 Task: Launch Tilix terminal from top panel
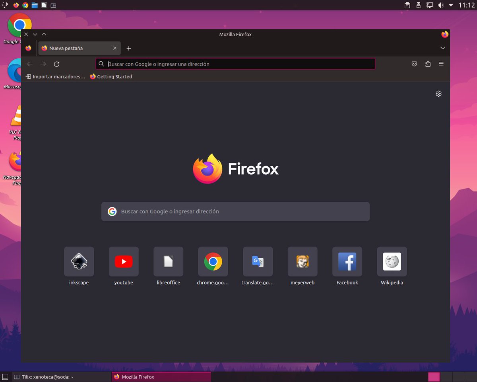point(53,5)
